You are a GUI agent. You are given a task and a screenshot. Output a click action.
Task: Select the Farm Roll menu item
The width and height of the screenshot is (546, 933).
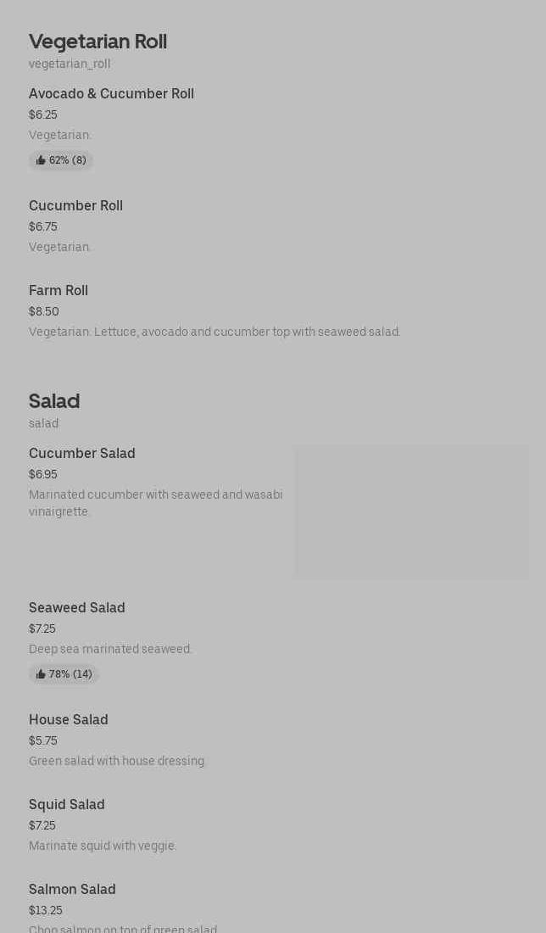point(58,291)
